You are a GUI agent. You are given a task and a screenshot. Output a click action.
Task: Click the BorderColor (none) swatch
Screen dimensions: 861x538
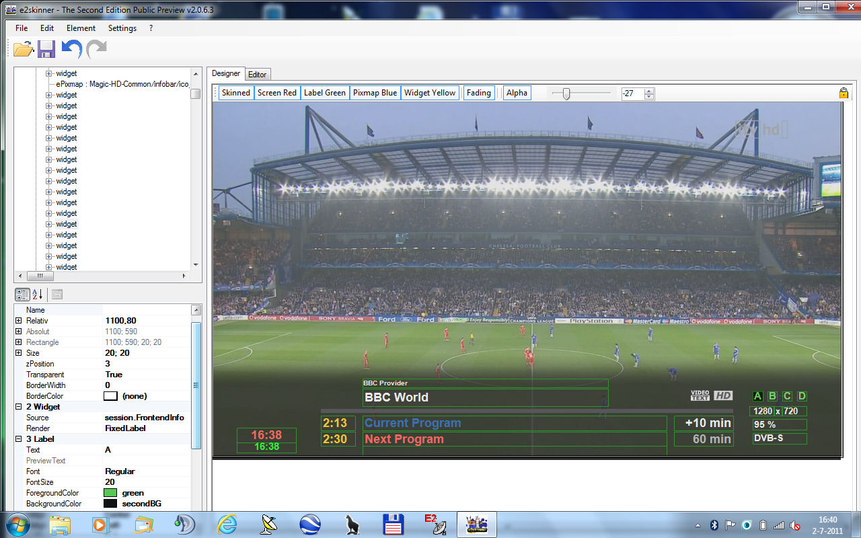click(110, 396)
